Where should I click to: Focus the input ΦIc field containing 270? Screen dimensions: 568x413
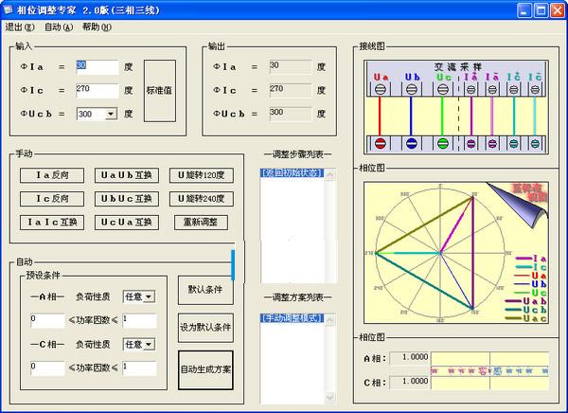pyautogui.click(x=98, y=91)
